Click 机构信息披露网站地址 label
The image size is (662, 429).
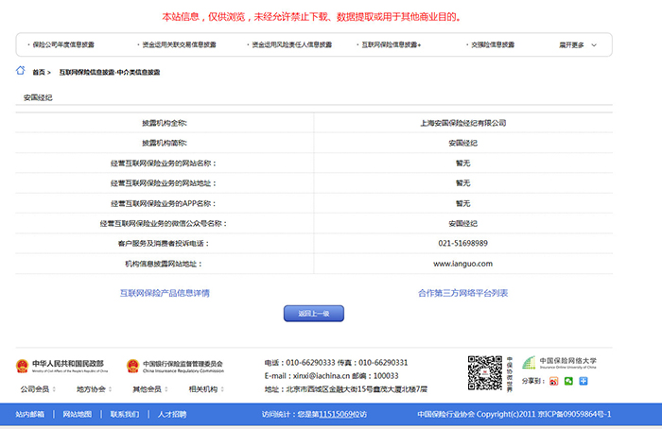tap(164, 264)
